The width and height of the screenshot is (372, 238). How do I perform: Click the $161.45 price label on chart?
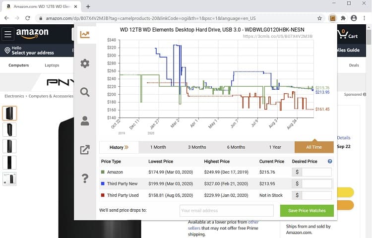322,109
